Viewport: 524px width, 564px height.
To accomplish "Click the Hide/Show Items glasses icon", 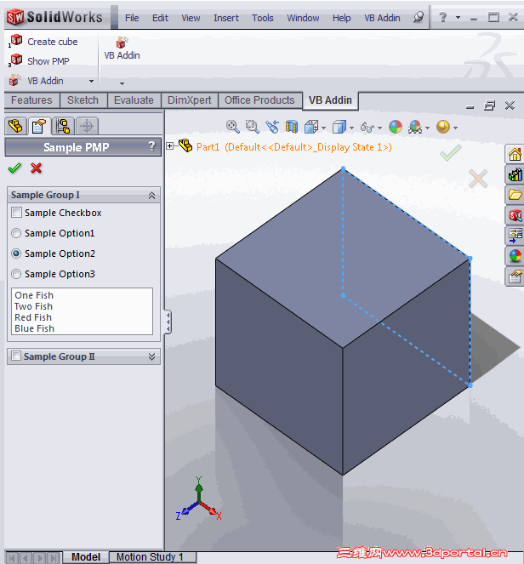I will pyautogui.click(x=367, y=128).
